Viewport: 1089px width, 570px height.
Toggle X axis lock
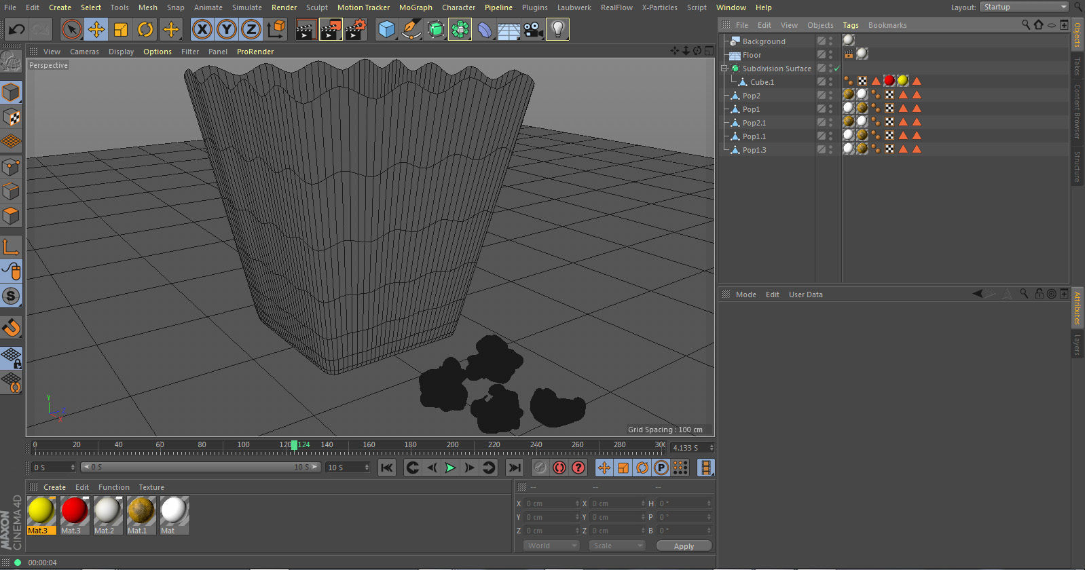tap(202, 29)
